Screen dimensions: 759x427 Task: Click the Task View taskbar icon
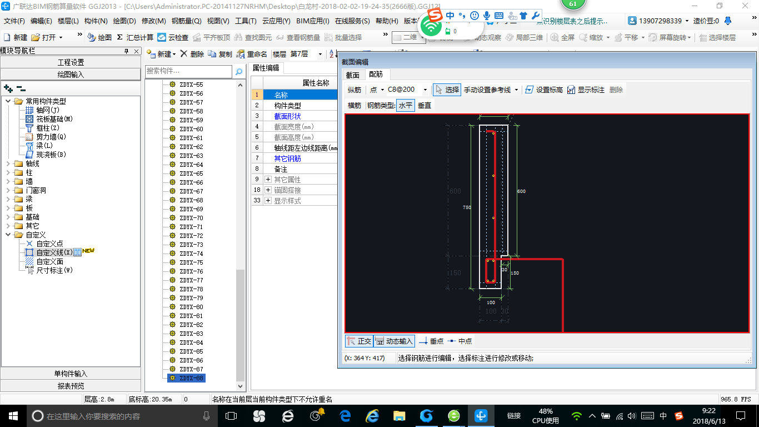point(231,415)
